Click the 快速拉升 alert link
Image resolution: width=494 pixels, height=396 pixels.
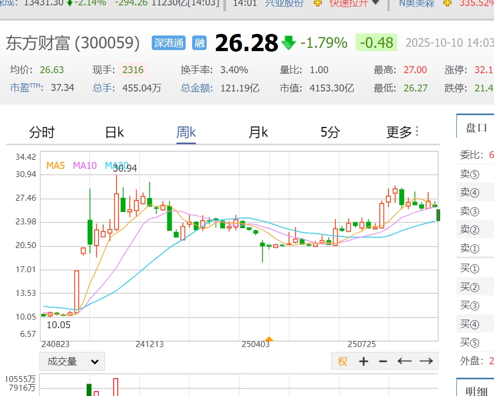pyautogui.click(x=349, y=3)
